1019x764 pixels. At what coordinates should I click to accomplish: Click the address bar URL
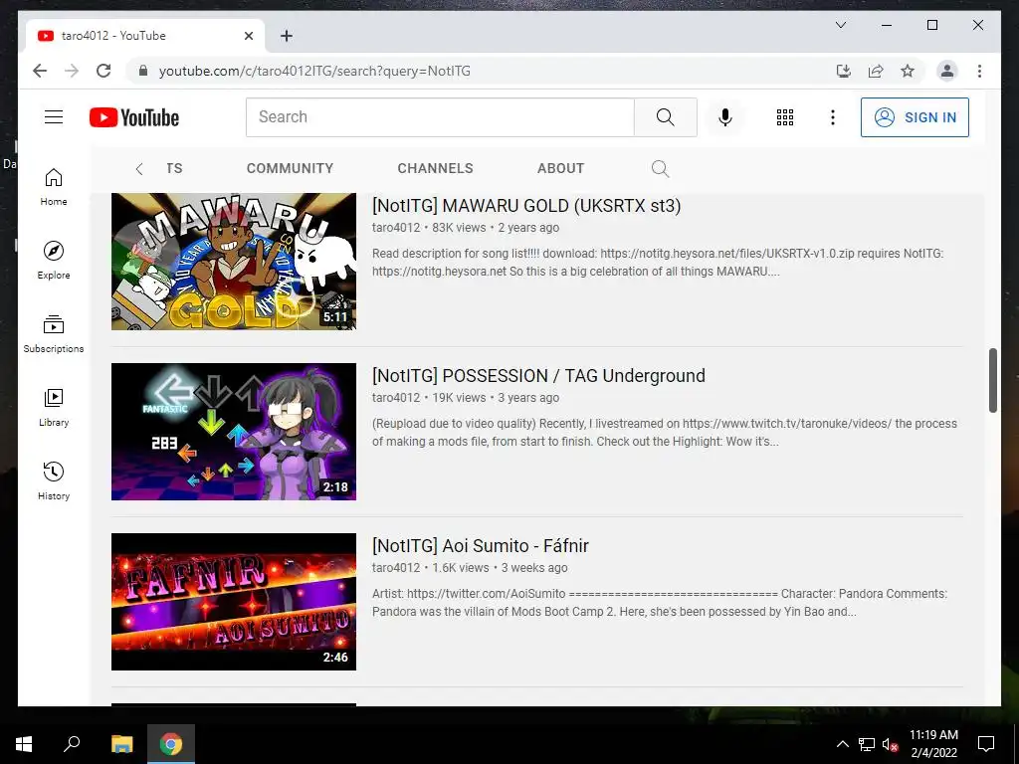click(314, 71)
